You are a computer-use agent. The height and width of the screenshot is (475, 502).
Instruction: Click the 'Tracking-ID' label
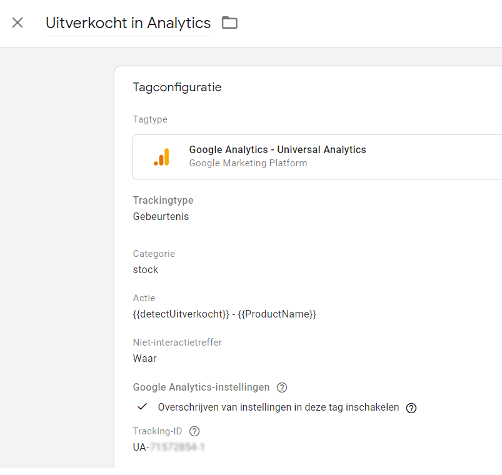tap(157, 431)
